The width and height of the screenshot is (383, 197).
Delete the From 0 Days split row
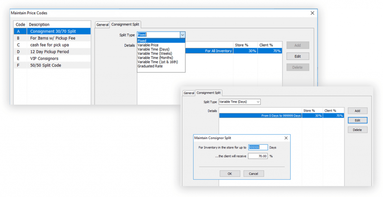click(x=357, y=130)
